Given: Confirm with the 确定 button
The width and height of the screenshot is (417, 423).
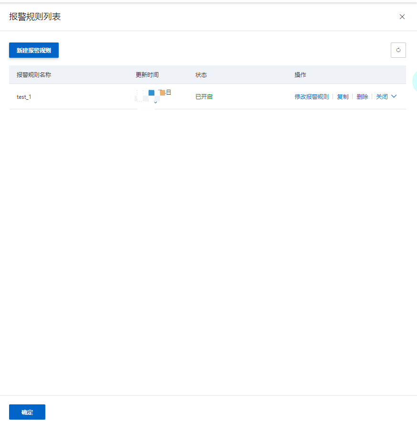Looking at the screenshot, I should (27, 412).
